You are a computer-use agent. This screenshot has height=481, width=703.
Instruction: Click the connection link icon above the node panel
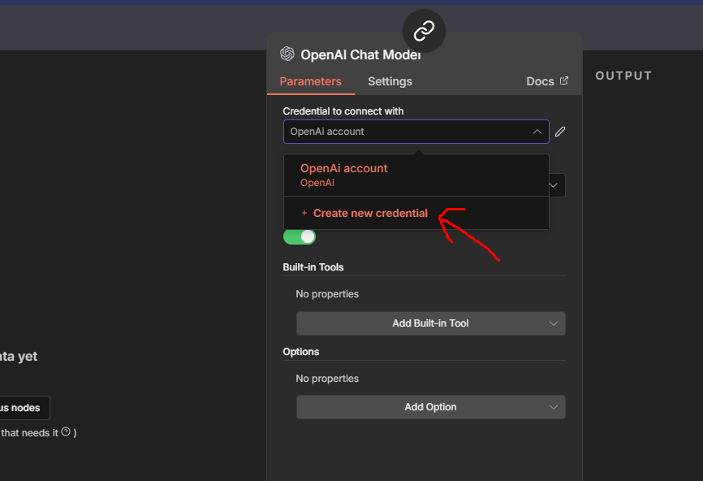pos(423,31)
